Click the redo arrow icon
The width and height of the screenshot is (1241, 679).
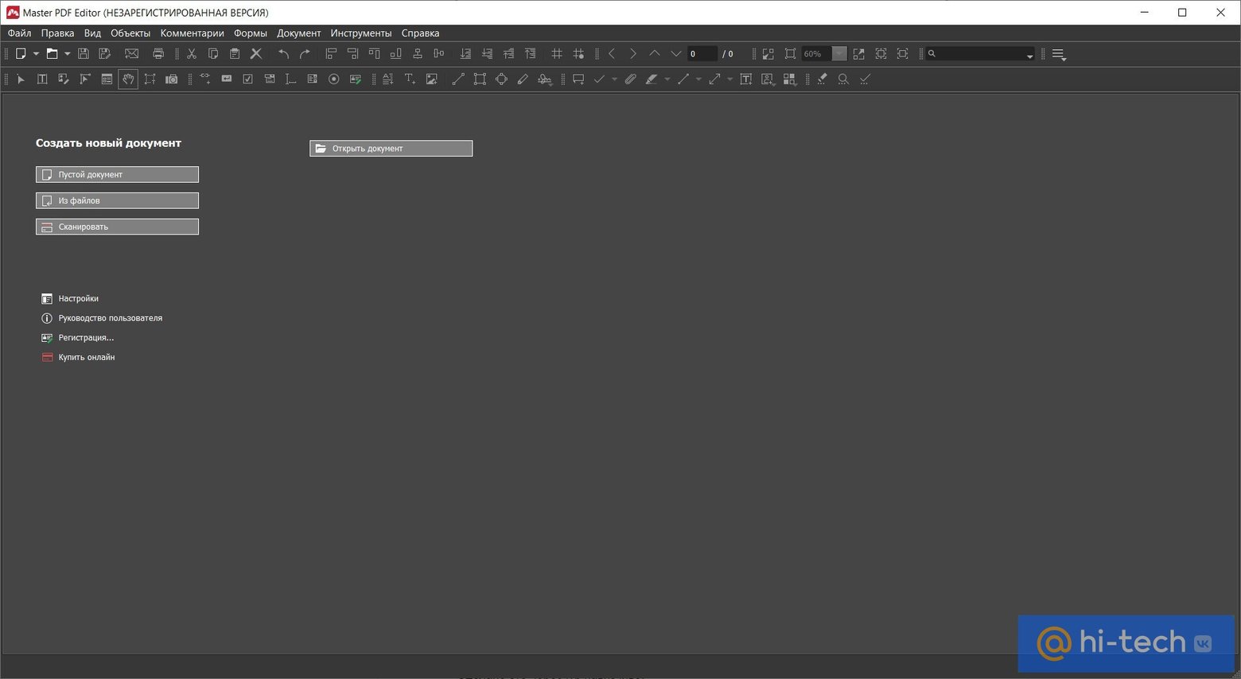click(305, 54)
